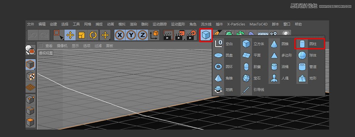355x137 pixels.
Task: Add a Cone (圆锥) primitive
Action: [x=280, y=44]
